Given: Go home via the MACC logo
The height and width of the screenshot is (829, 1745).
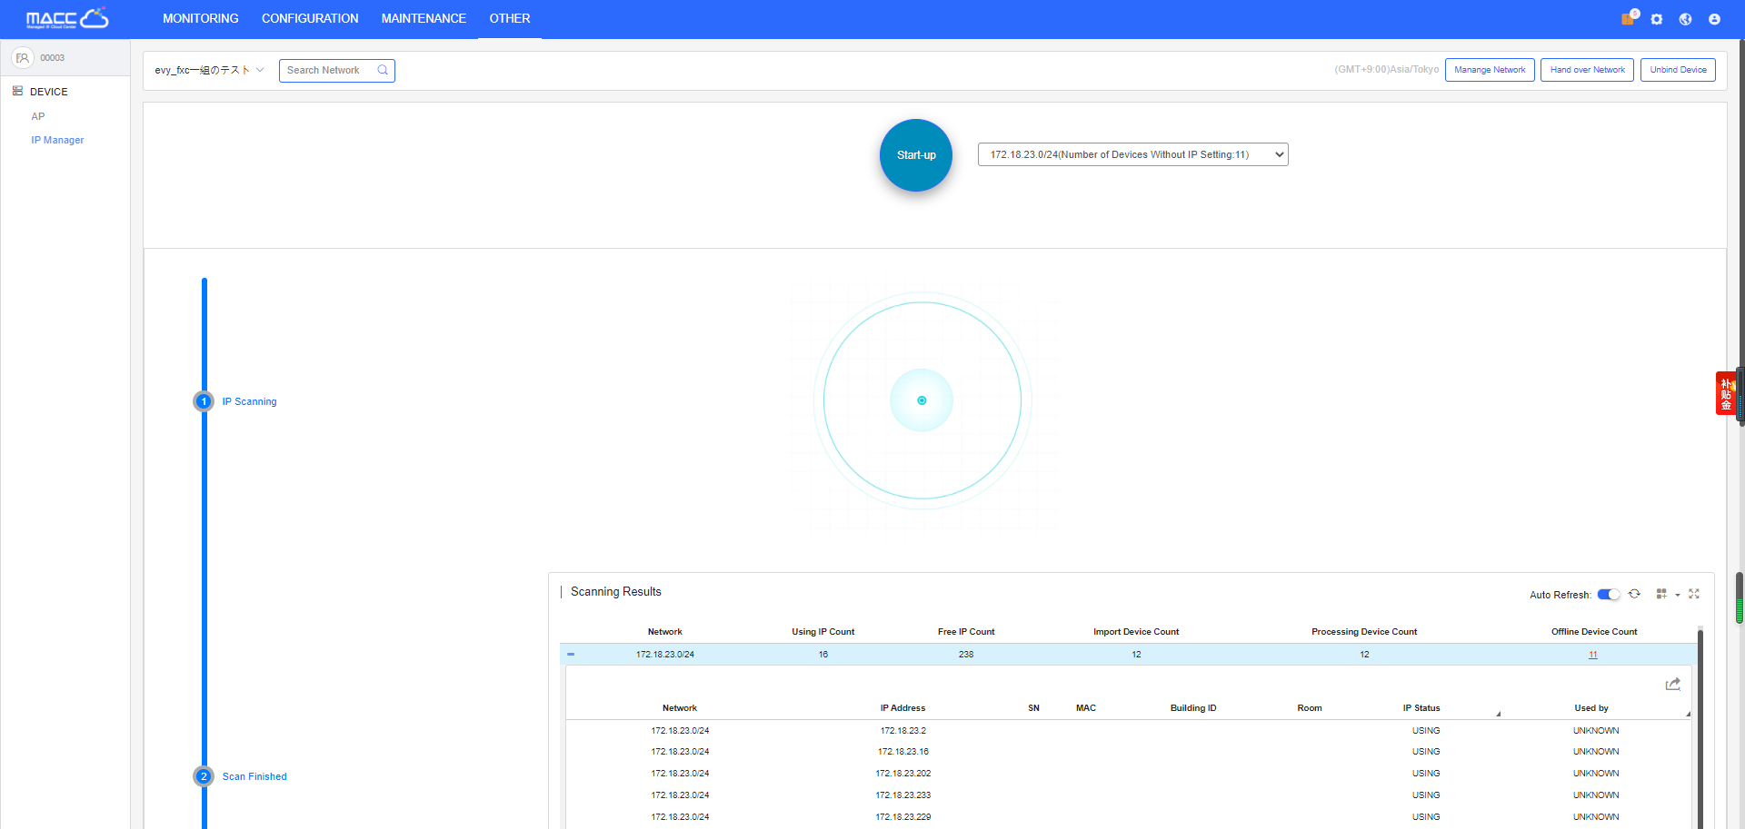Looking at the screenshot, I should tap(67, 18).
